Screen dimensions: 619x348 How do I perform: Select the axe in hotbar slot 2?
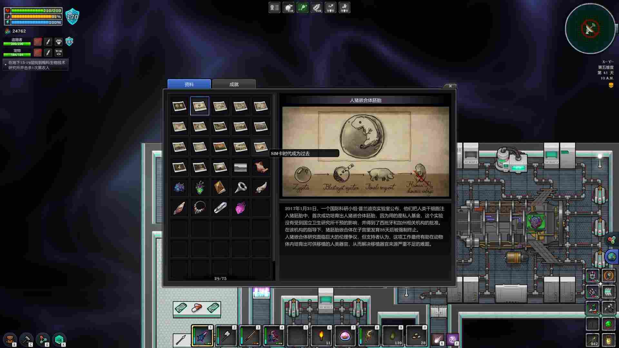click(226, 336)
